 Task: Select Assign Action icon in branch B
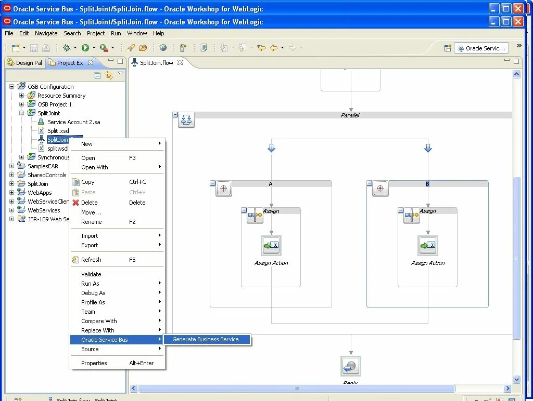coord(428,245)
